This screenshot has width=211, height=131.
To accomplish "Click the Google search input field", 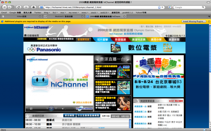I will (x=188, y=7).
